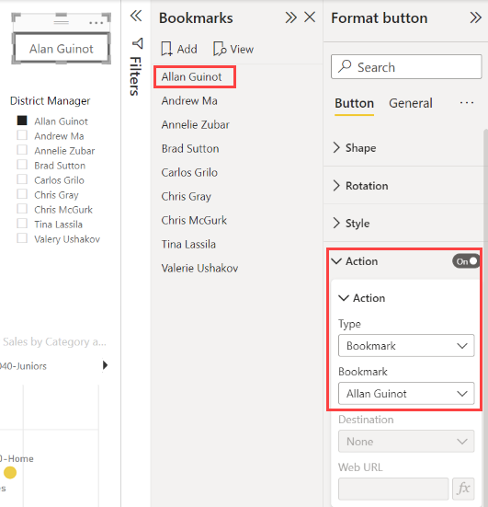Close the Bookmarks pane
The image size is (488, 507).
click(x=310, y=17)
